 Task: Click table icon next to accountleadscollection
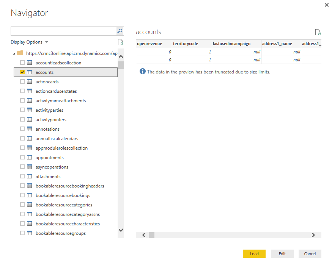coord(30,63)
